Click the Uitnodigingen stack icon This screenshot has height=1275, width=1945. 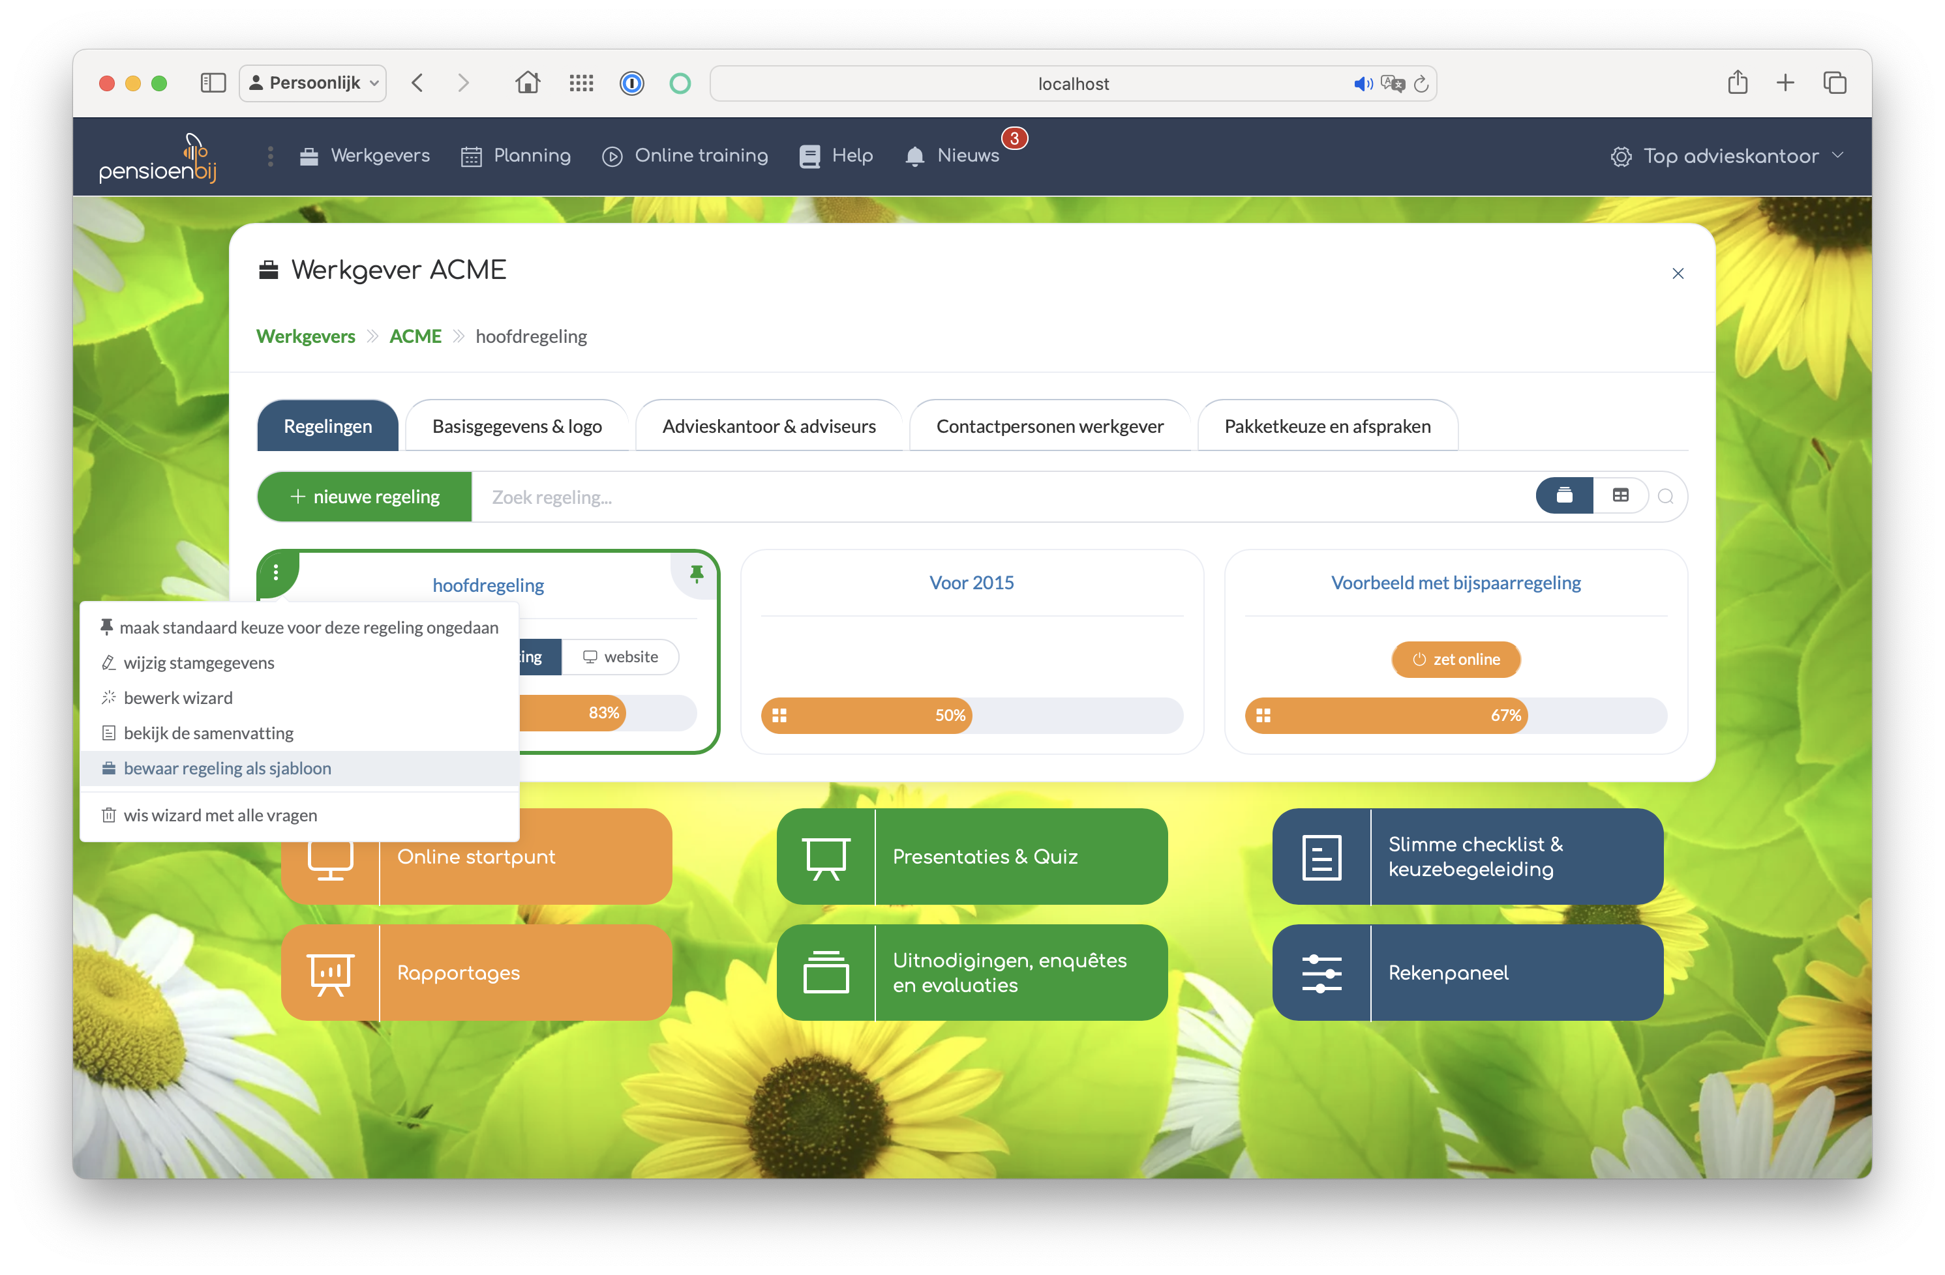click(825, 972)
